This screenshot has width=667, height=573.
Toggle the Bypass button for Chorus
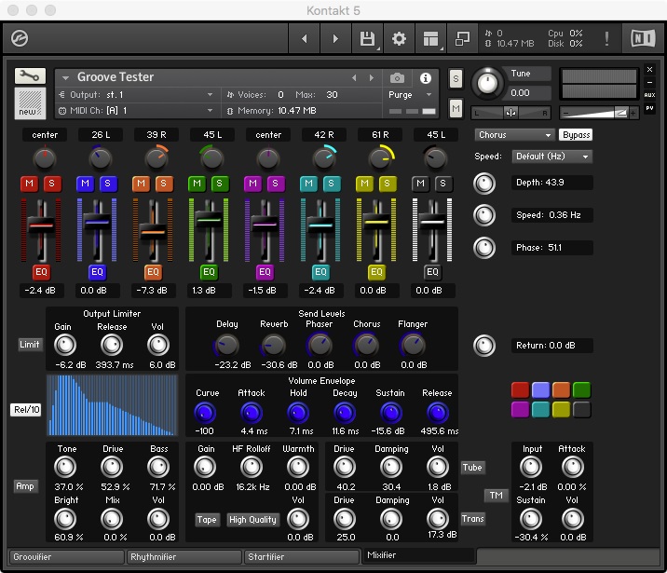pyautogui.click(x=576, y=135)
